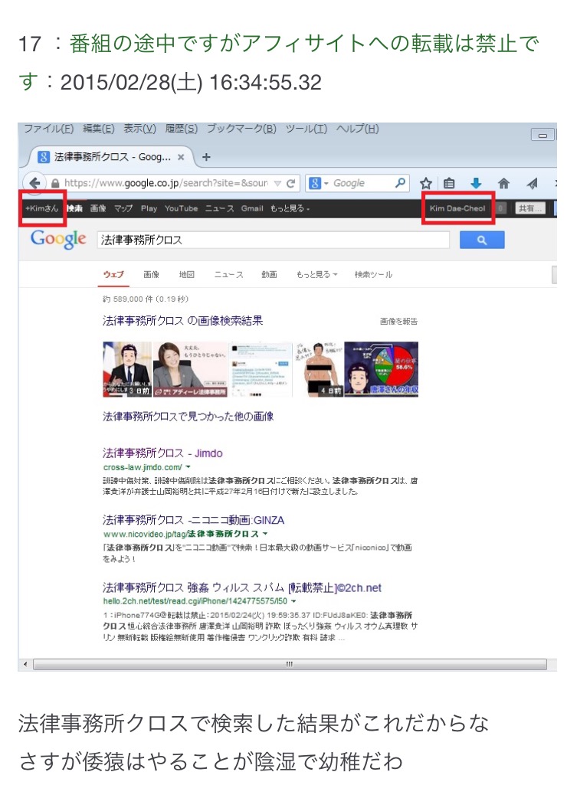Viewport: 567px width, 785px height.
Task: Expand the URL bar history dropdown arrow
Action: pos(277,184)
